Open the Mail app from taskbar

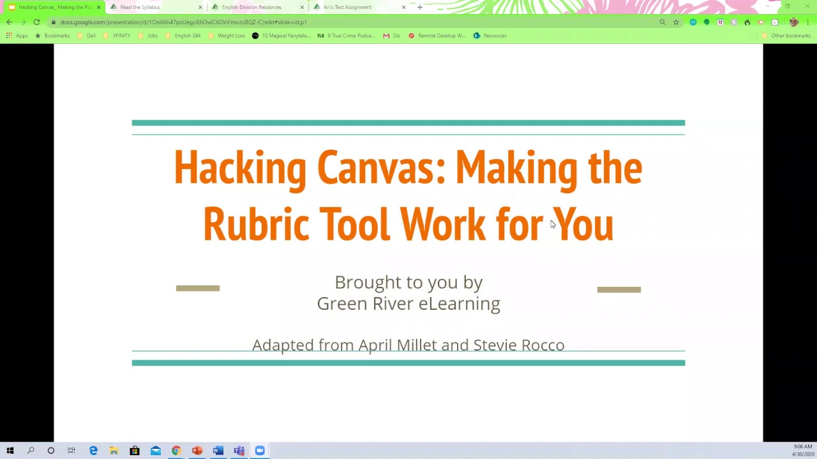(x=156, y=451)
